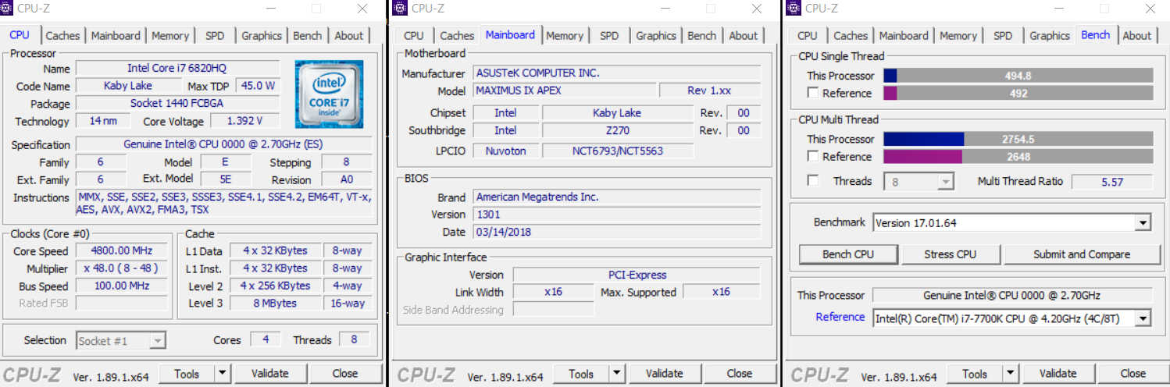
Task: Click the Intel Core i7 logo badge
Action: pyautogui.click(x=330, y=94)
